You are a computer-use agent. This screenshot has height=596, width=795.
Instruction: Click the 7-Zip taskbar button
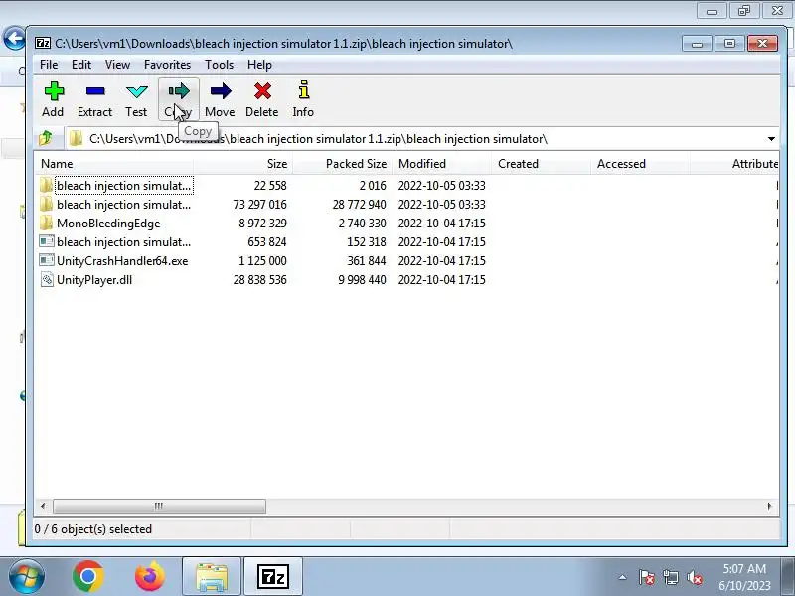click(273, 577)
